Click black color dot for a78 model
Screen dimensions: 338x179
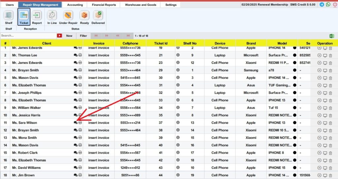click(x=295, y=70)
